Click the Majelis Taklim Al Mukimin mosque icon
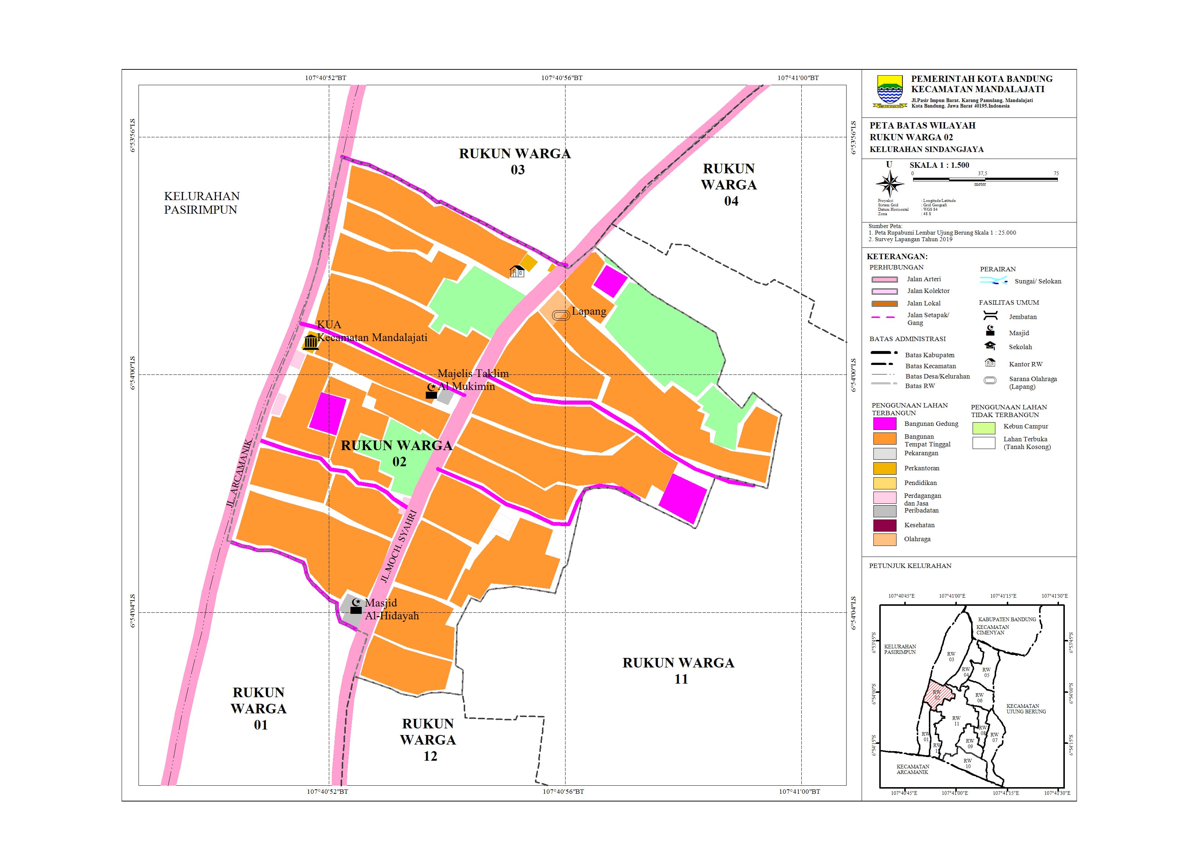Viewport: 1196px width, 858px height. (x=431, y=392)
